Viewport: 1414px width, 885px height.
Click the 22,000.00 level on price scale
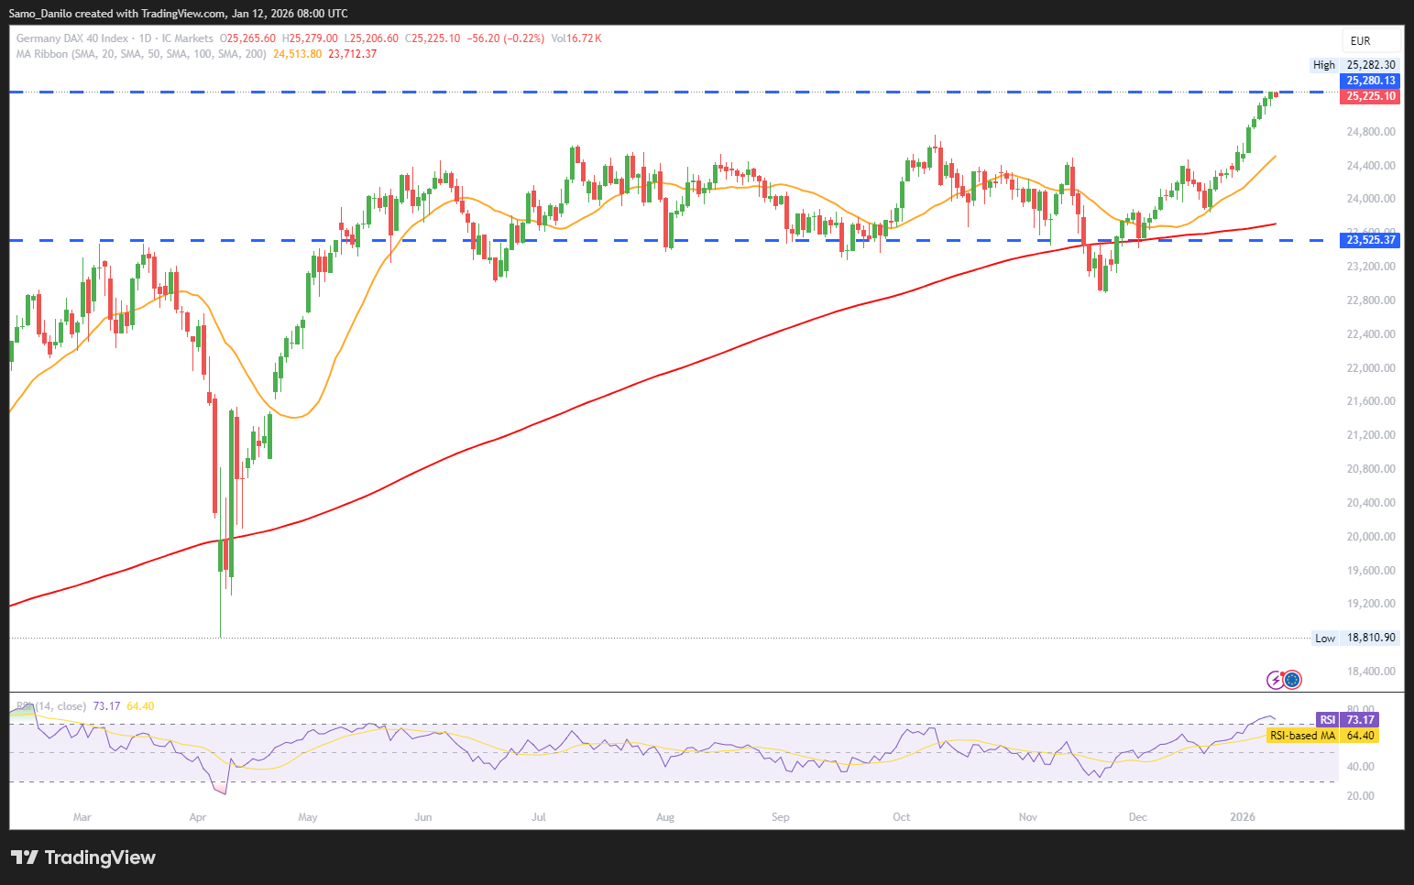pyautogui.click(x=1370, y=367)
